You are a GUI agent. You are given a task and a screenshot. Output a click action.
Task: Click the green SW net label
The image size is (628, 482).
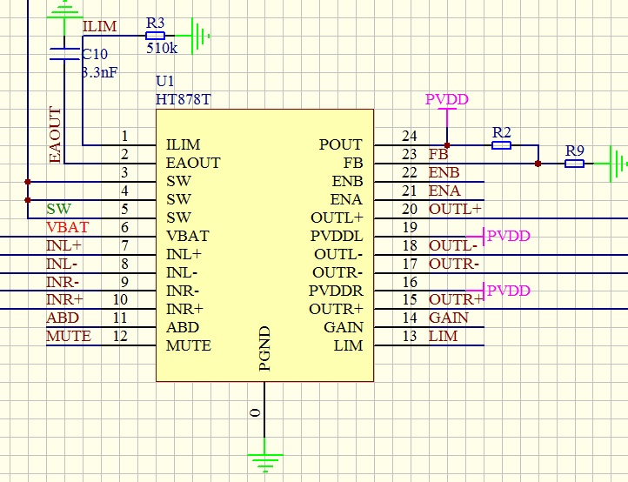coord(58,210)
